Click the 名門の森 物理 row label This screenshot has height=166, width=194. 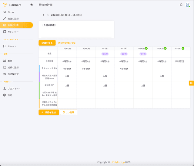(x=49, y=94)
